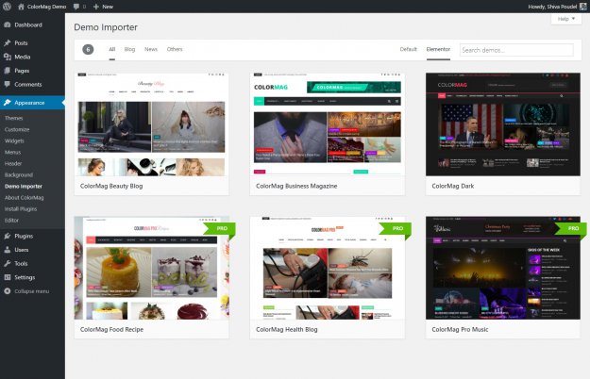This screenshot has width=590, height=379.
Task: Open the Media library icon
Action: coord(8,57)
